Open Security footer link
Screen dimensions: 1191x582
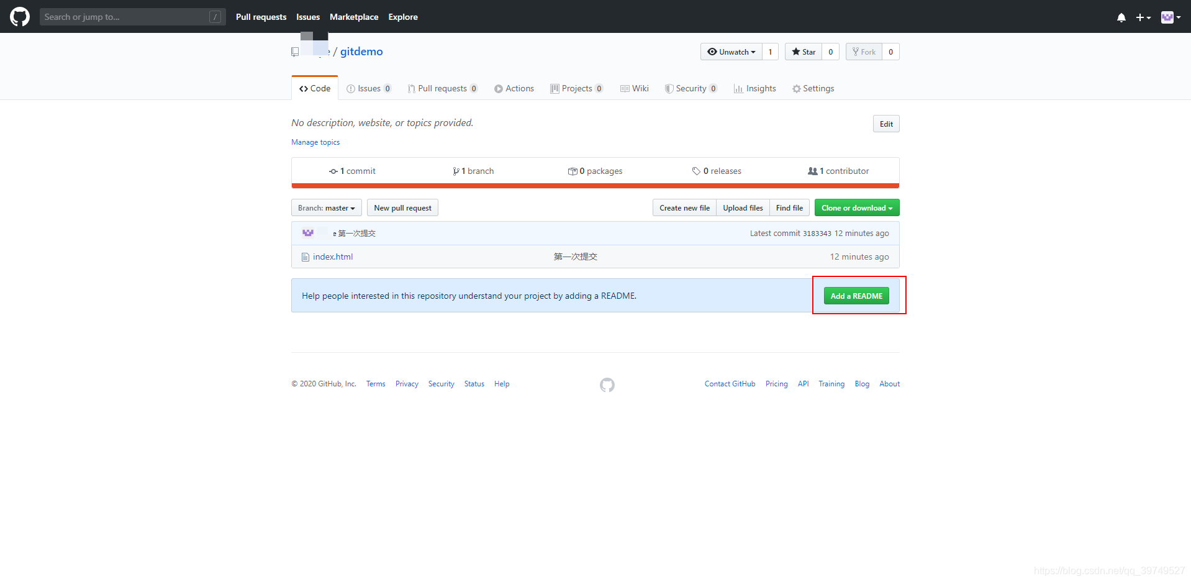pyautogui.click(x=441, y=384)
